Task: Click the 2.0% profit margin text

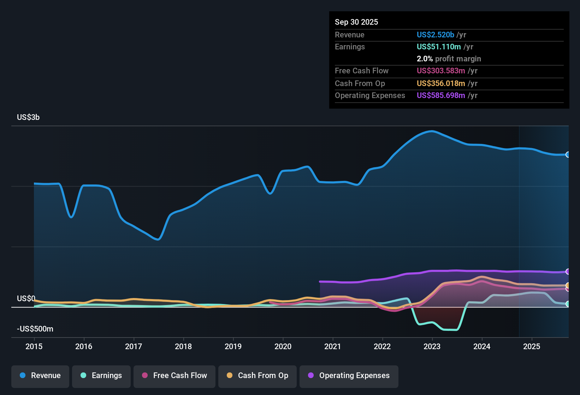Action: 449,59
